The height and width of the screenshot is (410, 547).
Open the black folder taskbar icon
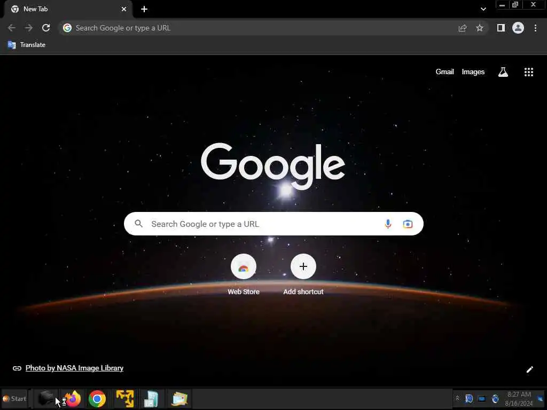click(46, 398)
